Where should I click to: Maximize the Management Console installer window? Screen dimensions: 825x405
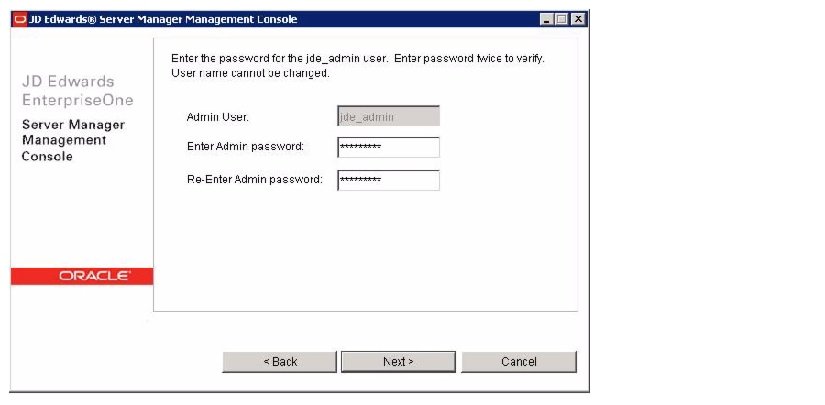562,19
